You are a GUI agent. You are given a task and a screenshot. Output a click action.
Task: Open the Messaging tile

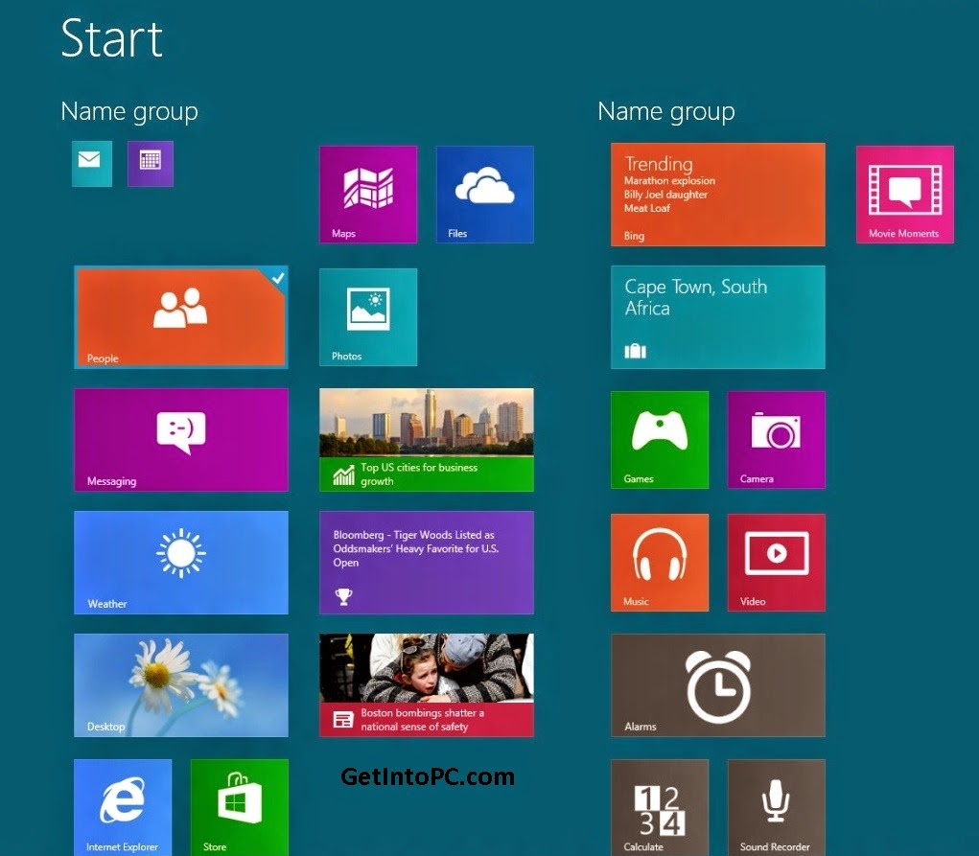tap(180, 439)
